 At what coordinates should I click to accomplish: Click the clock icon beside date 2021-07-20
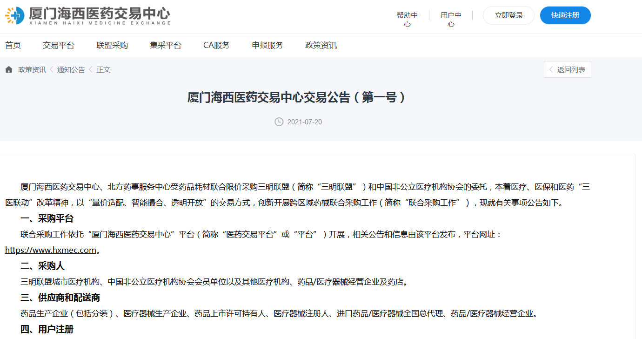(x=279, y=122)
